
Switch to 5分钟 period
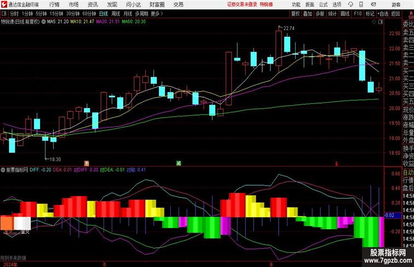[41, 14]
